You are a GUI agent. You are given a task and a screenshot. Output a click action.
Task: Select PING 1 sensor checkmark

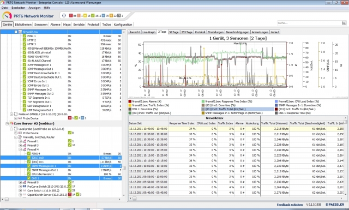click(x=25, y=36)
